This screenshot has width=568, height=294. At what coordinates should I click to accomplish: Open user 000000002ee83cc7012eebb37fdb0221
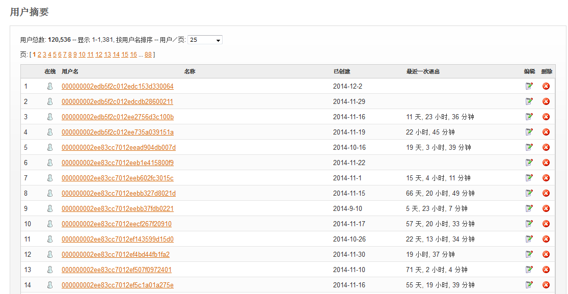117,208
